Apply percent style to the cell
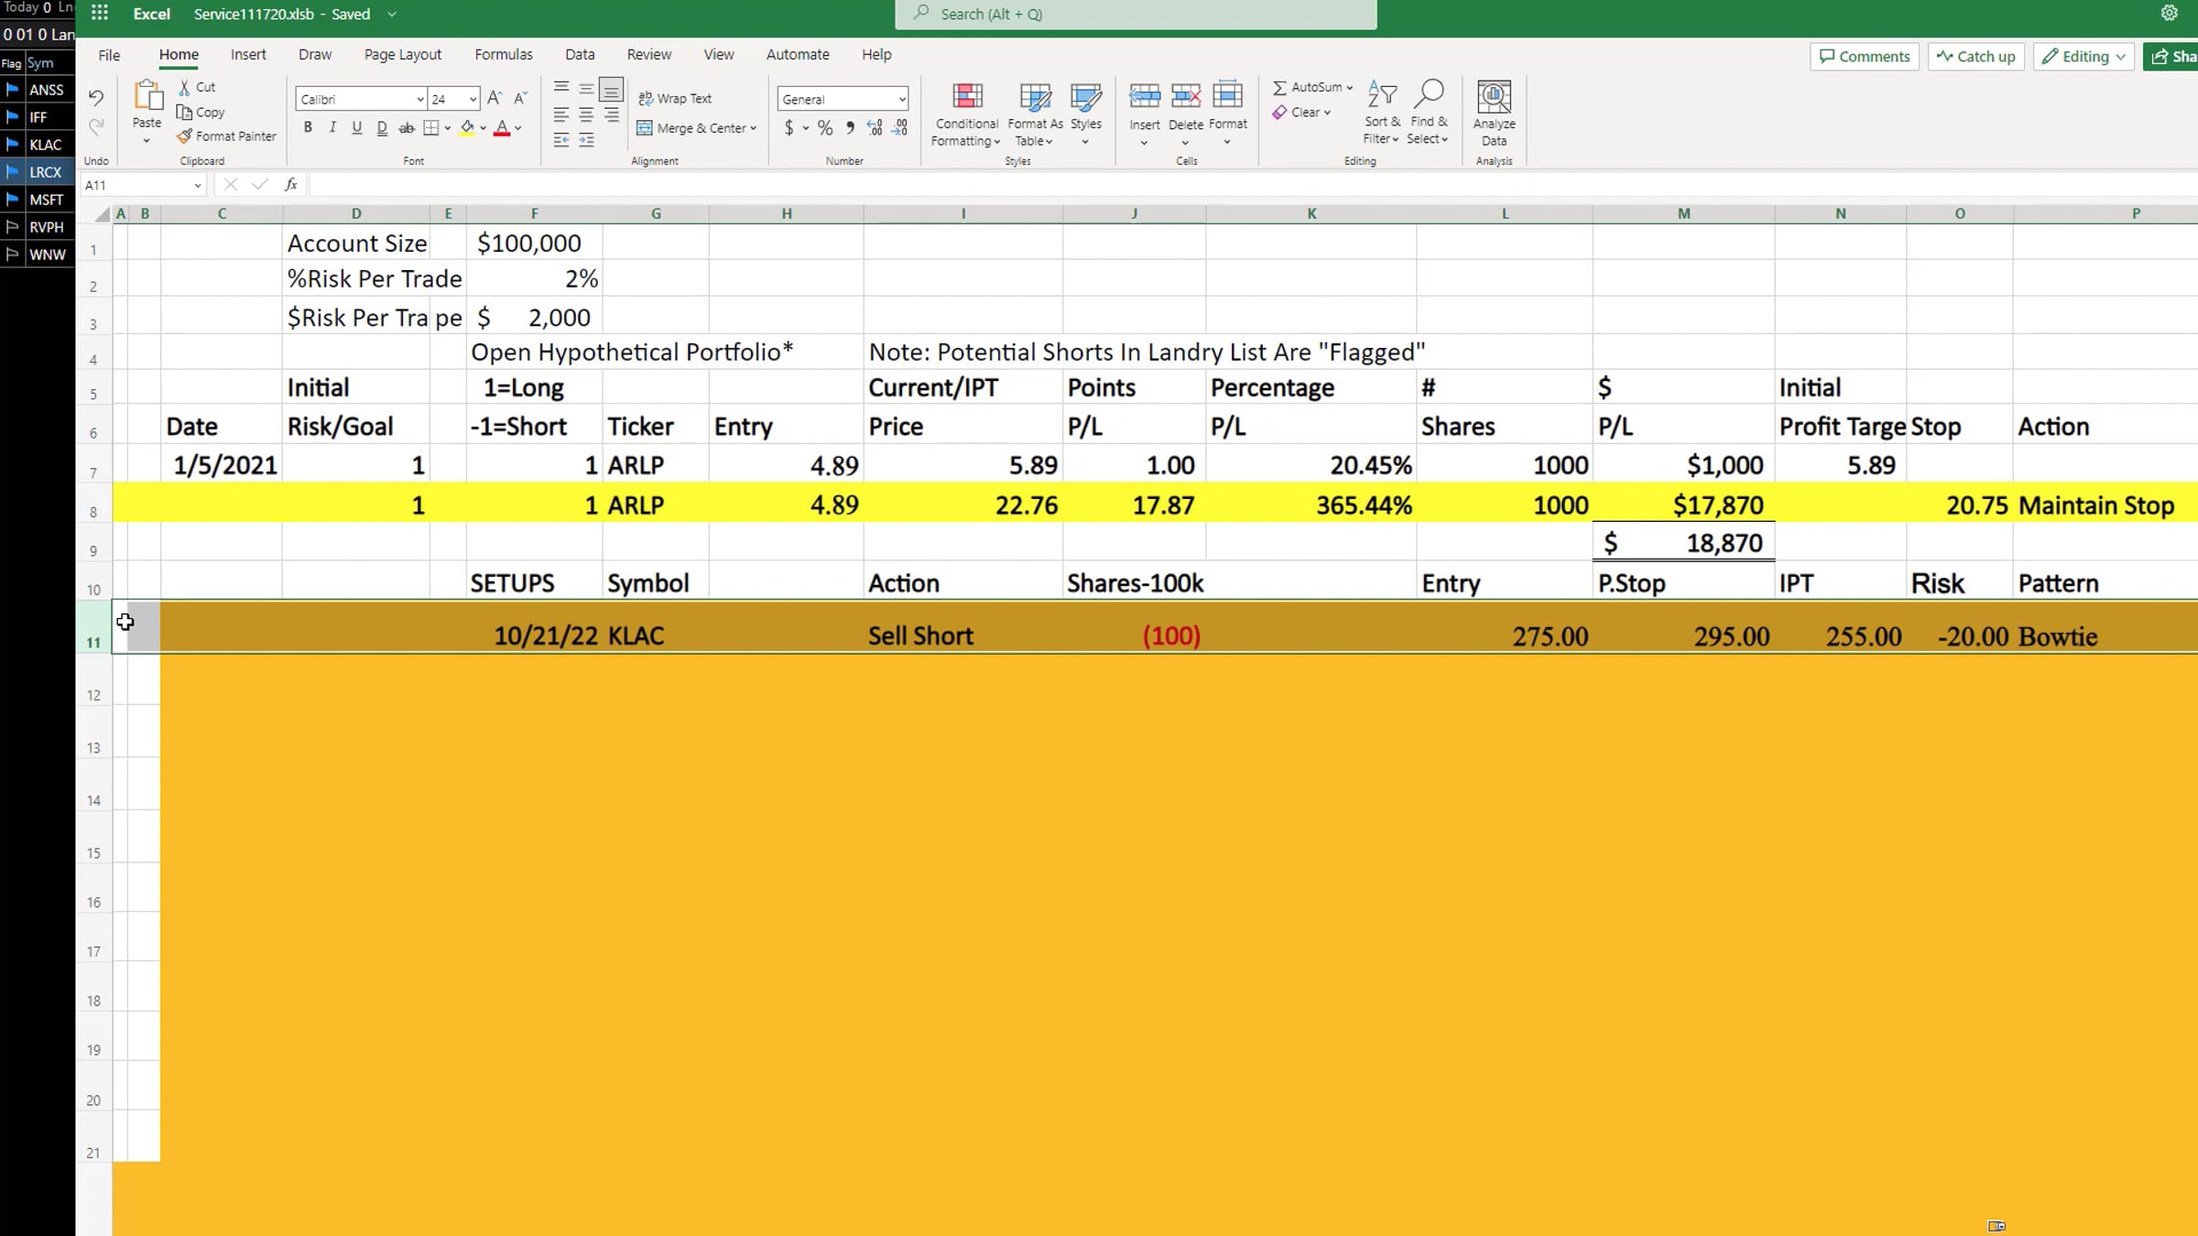2198x1236 pixels. (825, 128)
